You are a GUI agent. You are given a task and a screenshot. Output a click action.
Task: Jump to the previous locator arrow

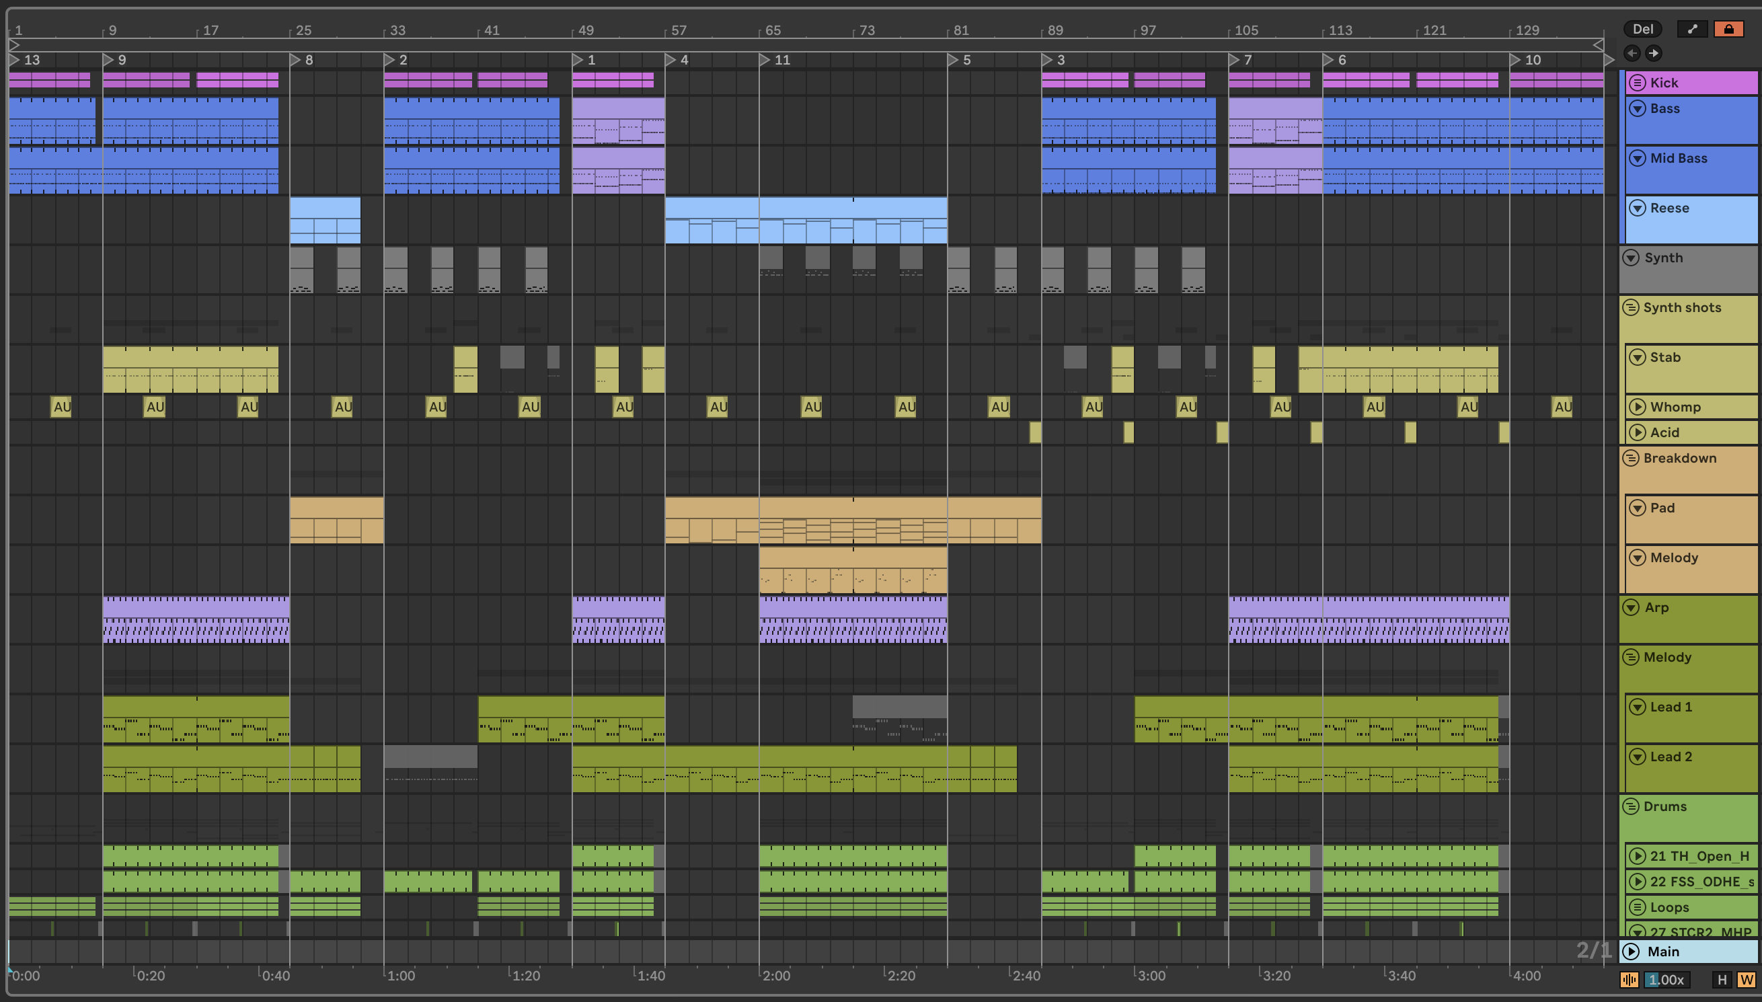(x=1632, y=53)
